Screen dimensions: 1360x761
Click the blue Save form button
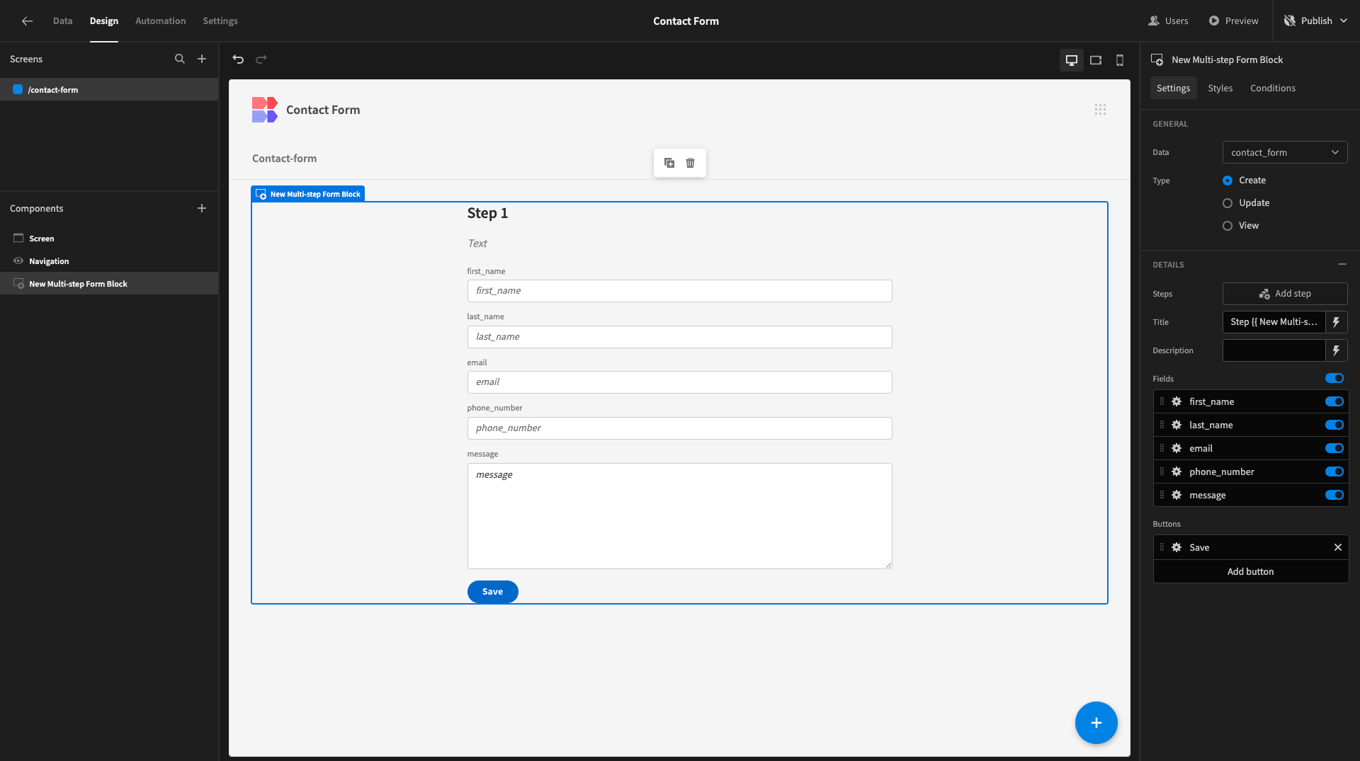click(492, 592)
